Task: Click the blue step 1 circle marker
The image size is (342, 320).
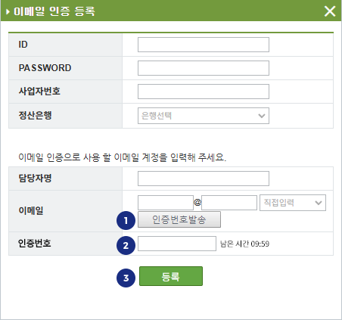Action: 126,221
